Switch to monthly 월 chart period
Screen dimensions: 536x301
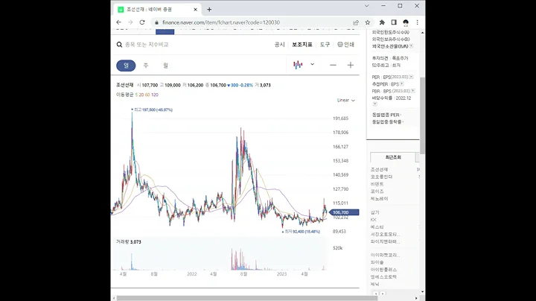165,66
